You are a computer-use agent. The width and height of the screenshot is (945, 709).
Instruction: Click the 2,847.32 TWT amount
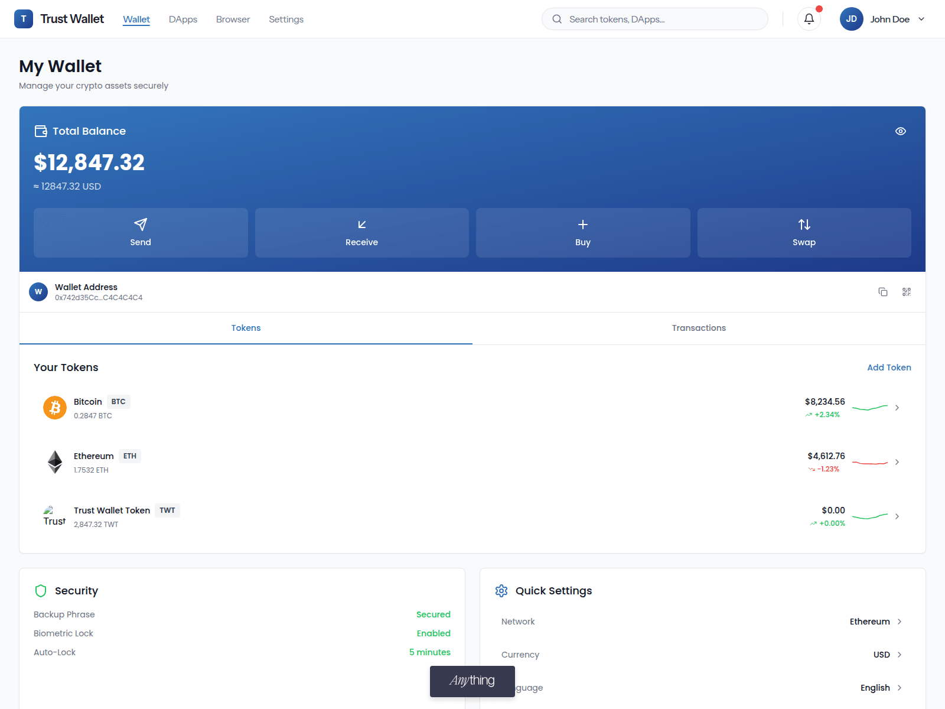pyautogui.click(x=96, y=525)
